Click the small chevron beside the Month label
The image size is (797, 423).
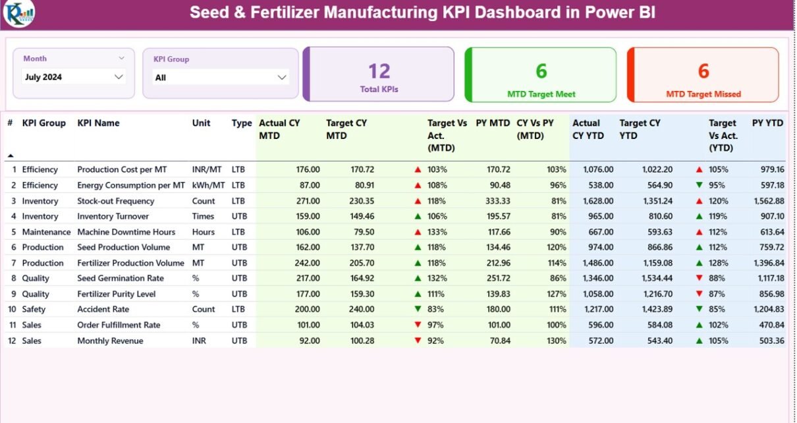(121, 59)
